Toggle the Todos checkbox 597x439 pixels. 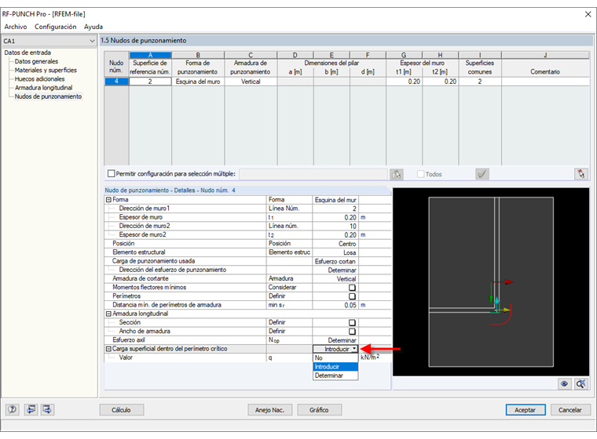pos(421,174)
